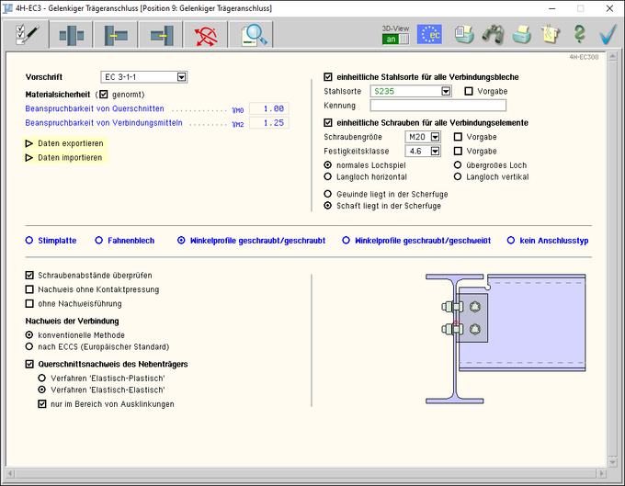
Task: Select nach ECCS radio option
Action: (29, 347)
